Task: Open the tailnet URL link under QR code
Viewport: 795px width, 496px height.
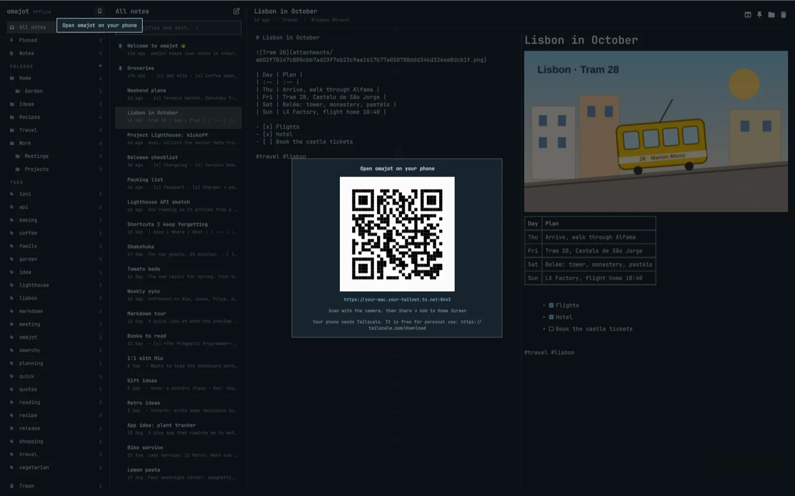Action: 397,300
